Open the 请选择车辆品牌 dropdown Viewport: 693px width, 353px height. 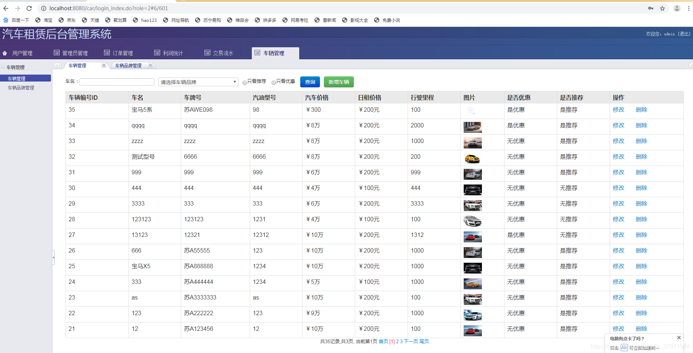198,82
